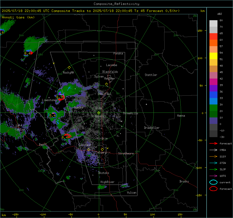Screen dimensions: 233x218
Task: Click the -50 tick on right axis
Action: point(200,140)
